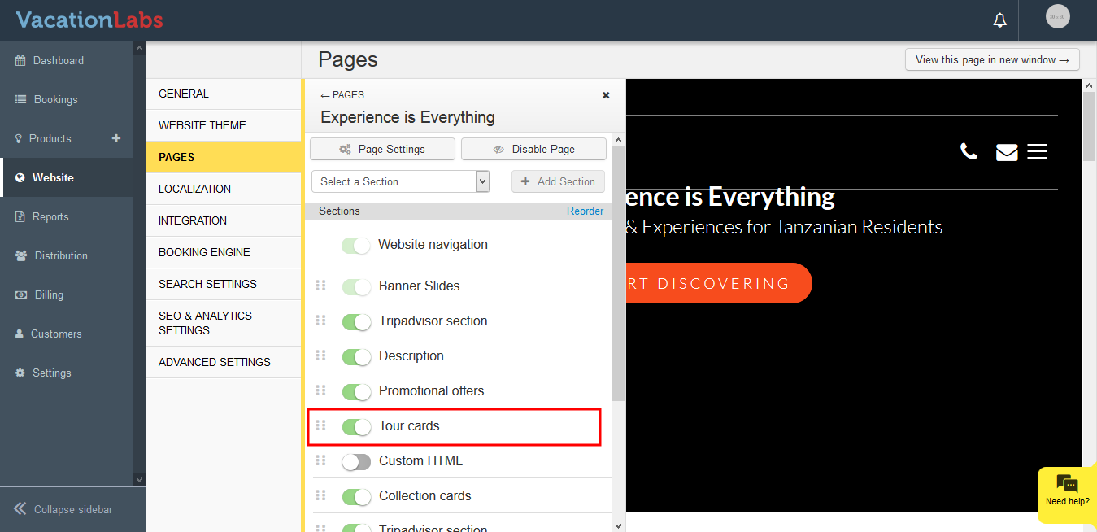
Task: Toggle off the Tour cards section
Action: [x=356, y=426]
